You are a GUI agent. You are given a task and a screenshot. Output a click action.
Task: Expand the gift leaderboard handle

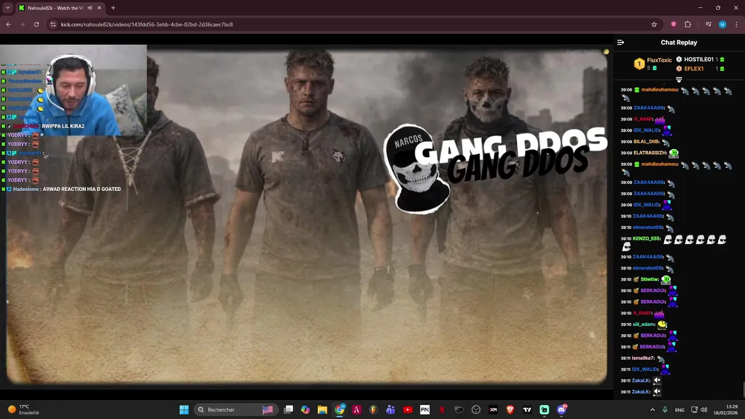(679, 80)
